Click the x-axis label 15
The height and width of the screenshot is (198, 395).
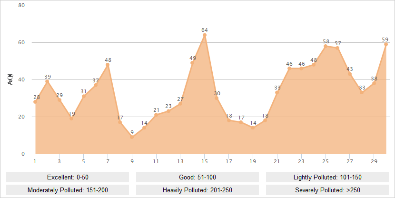204,161
